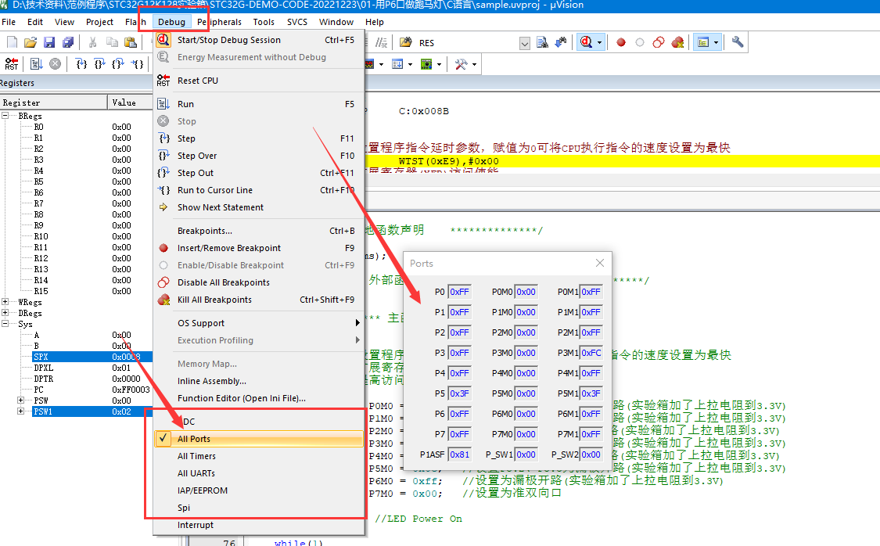Click the Toolbox hammer-wrench toolbar icon
The height and width of the screenshot is (546, 880).
pyautogui.click(x=462, y=64)
